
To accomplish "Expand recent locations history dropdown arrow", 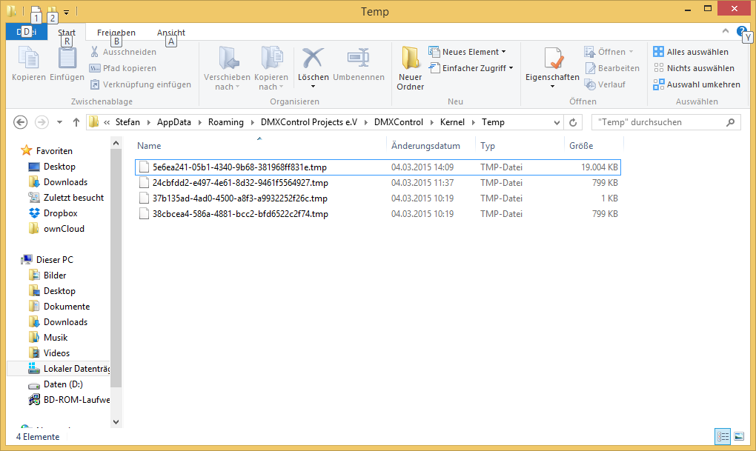I will [59, 123].
